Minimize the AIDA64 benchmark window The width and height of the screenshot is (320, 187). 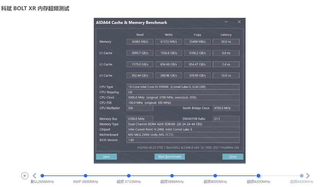[226, 22]
